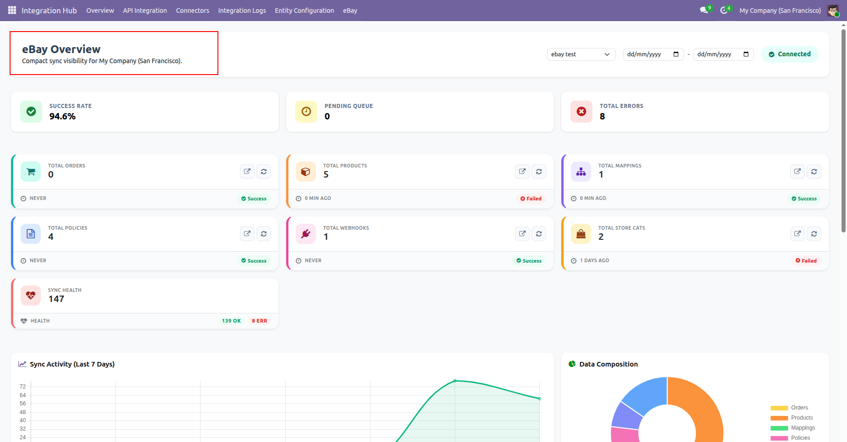Click the Total Orders cart icon
Viewport: 847px width, 442px height.
pos(31,172)
